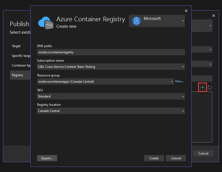
Task: Cancel the Azure Container Registry dialog
Action: pyautogui.click(x=176, y=158)
